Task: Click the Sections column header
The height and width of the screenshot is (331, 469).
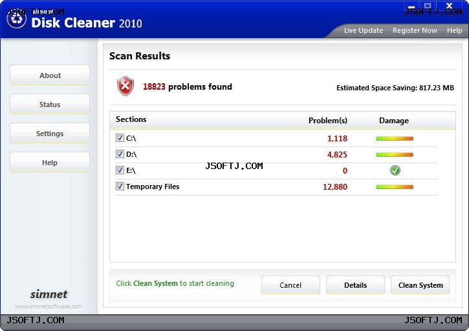Action: click(131, 119)
